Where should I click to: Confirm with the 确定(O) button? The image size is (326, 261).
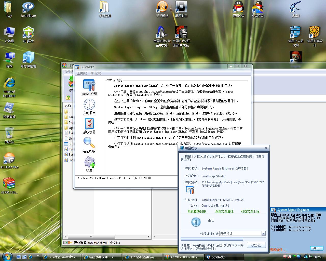[256, 245]
